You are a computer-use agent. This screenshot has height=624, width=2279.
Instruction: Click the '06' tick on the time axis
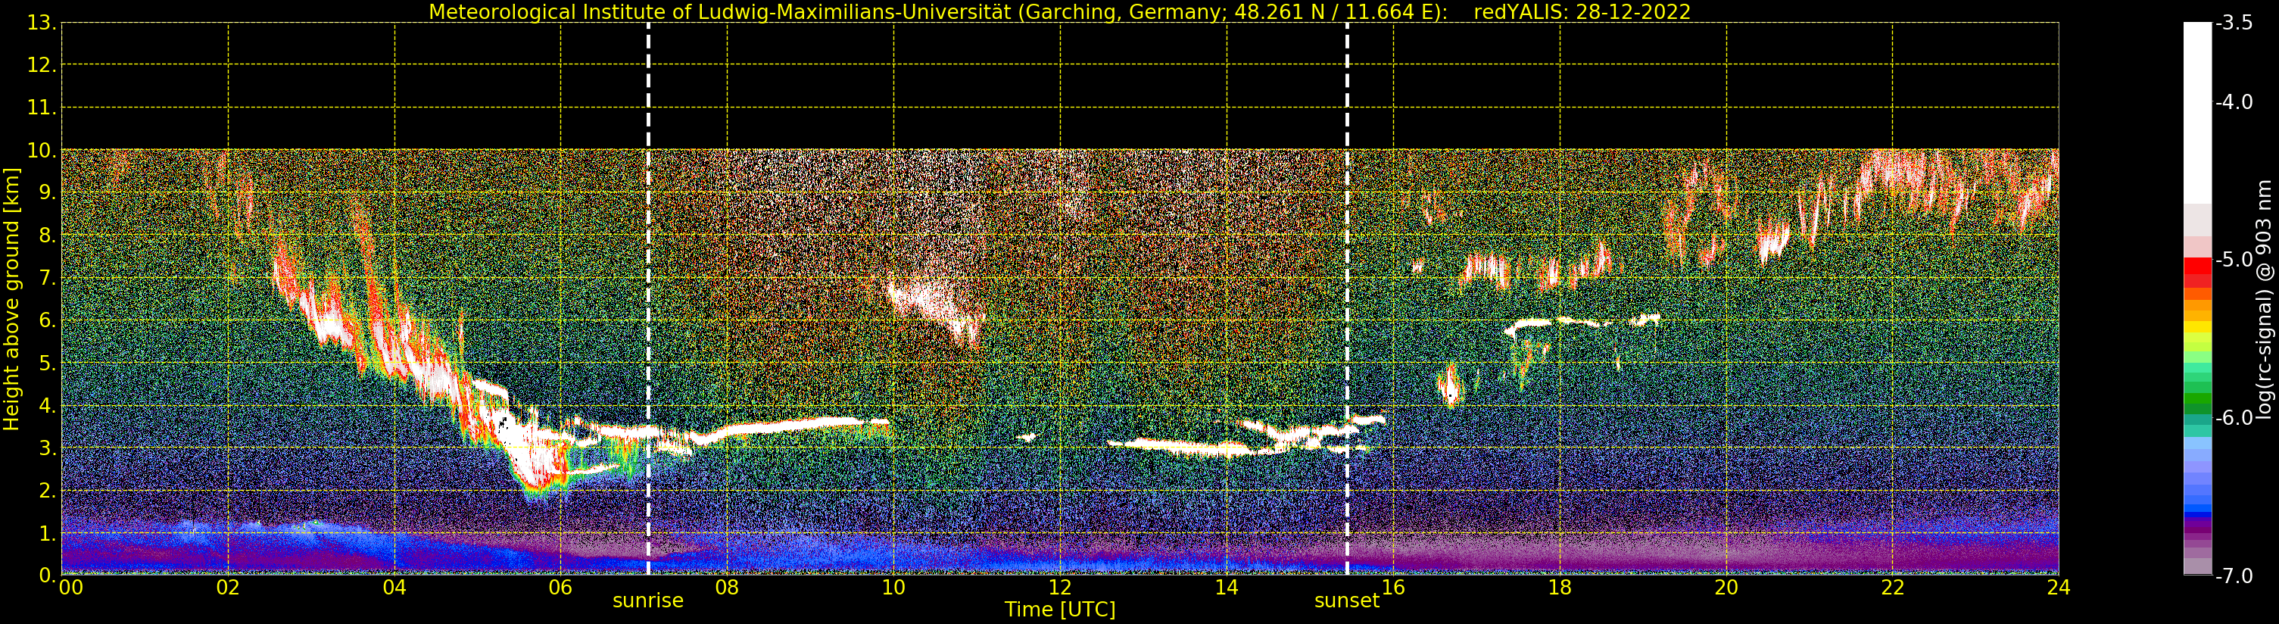coord(561,588)
